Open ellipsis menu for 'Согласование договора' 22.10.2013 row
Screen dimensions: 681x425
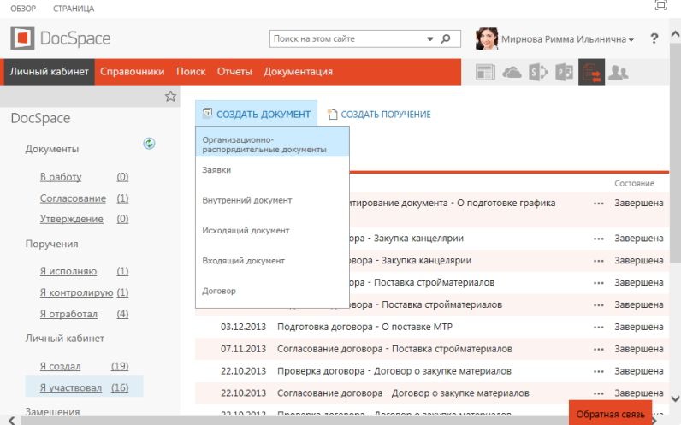click(x=599, y=393)
